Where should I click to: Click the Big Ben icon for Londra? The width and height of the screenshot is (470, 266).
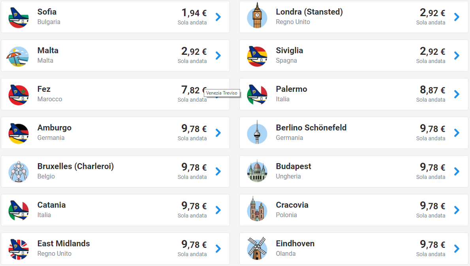tap(257, 16)
